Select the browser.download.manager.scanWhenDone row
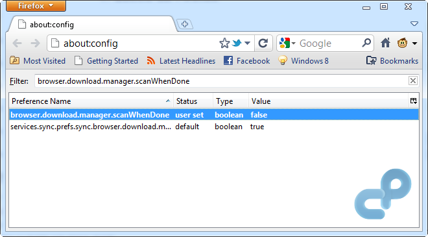This screenshot has height=237, width=428. 214,115
